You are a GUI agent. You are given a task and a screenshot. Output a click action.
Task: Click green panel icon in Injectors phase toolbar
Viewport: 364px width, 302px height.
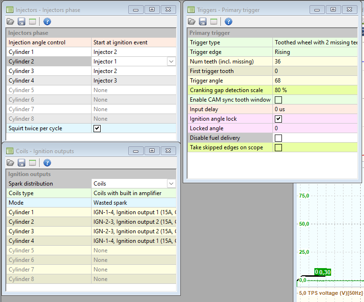pos(32,21)
